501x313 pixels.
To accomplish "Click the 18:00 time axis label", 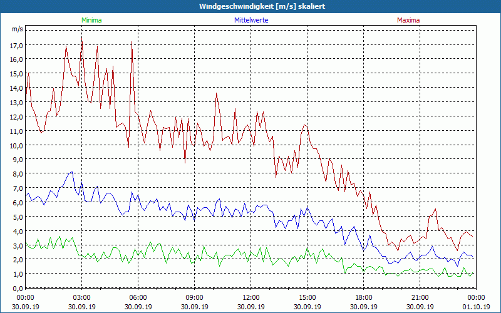I will click(x=364, y=298).
